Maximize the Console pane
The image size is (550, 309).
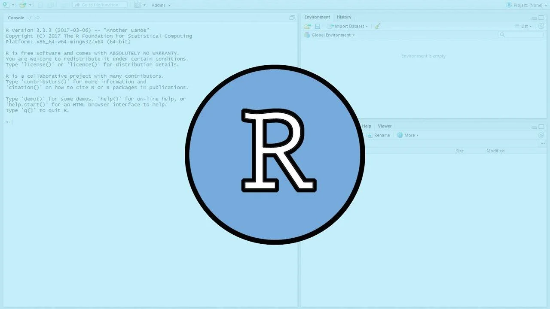pos(292,18)
